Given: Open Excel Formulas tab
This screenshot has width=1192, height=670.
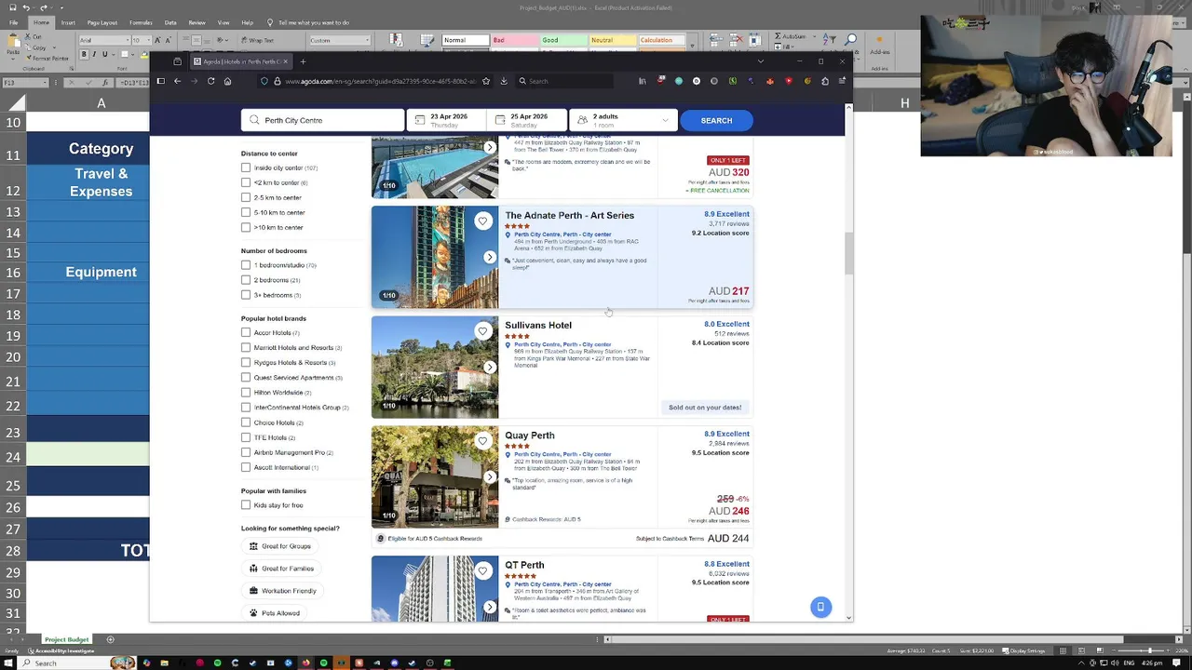Looking at the screenshot, I should (141, 22).
